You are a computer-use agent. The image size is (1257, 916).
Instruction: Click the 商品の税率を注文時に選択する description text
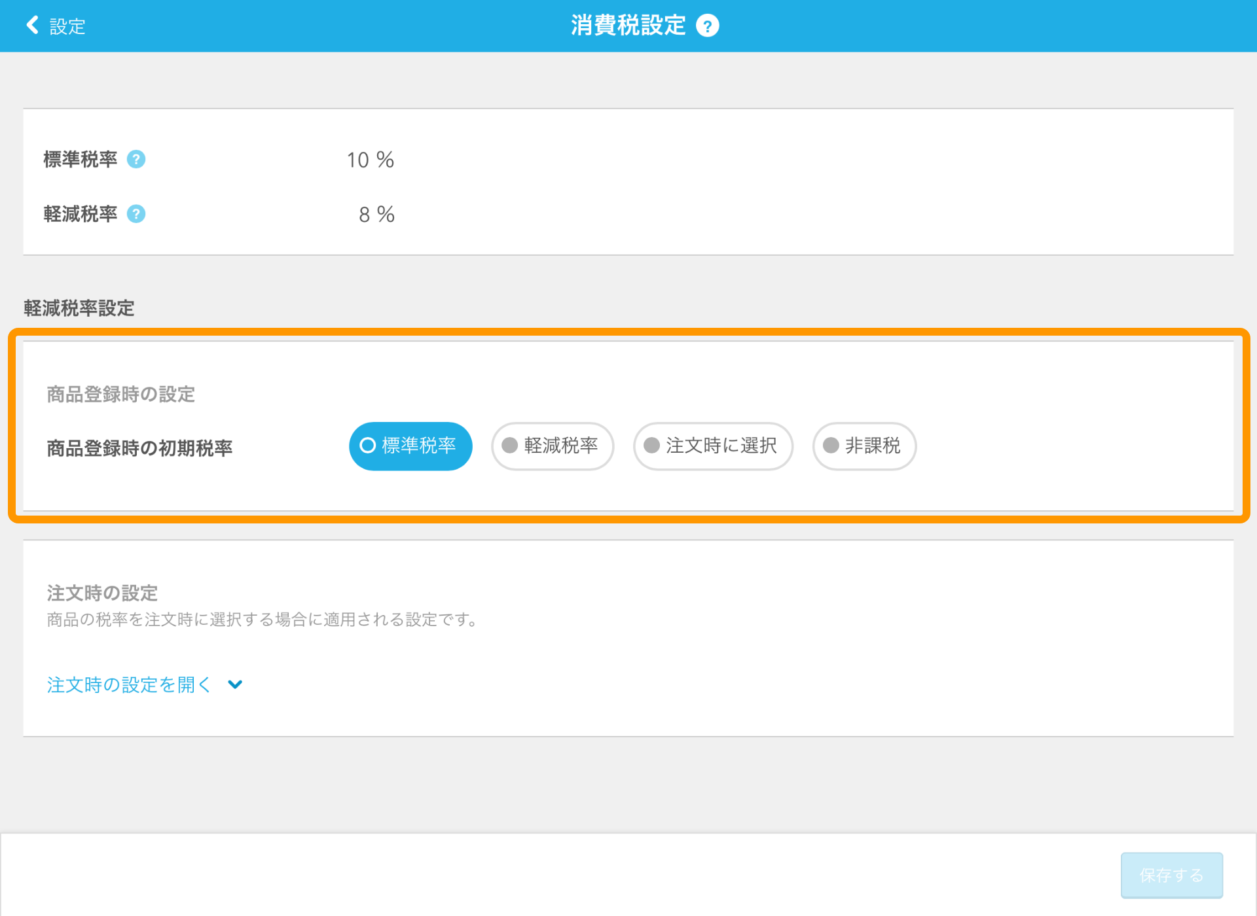[x=263, y=620]
